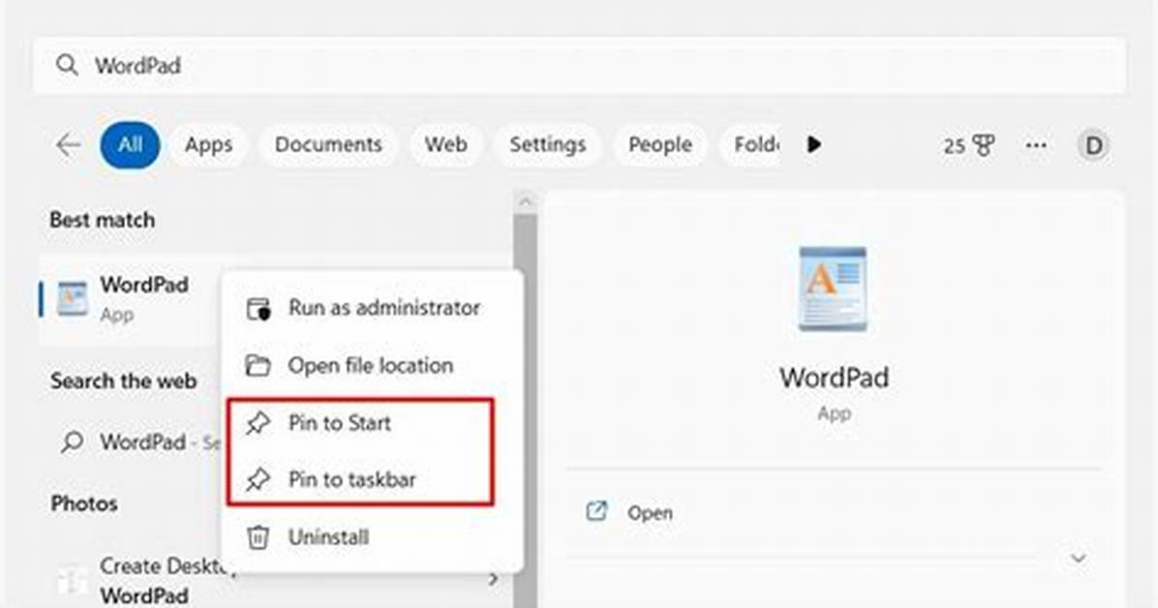The width and height of the screenshot is (1158, 608).
Task: Click the WordPad app icon in Best match
Action: pyautogui.click(x=73, y=299)
